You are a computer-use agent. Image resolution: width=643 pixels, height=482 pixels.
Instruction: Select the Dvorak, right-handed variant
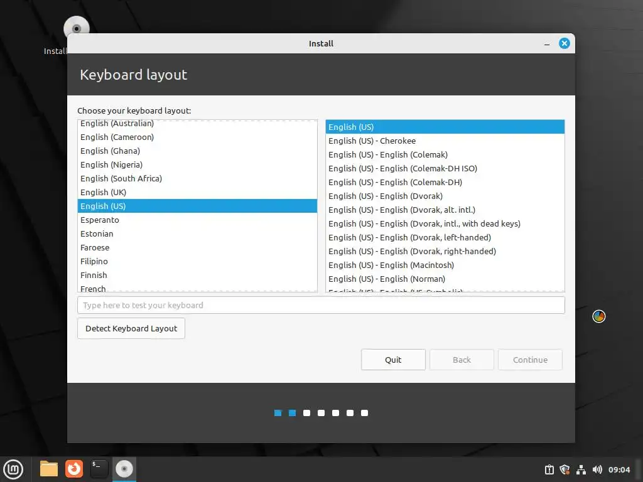tap(445, 251)
